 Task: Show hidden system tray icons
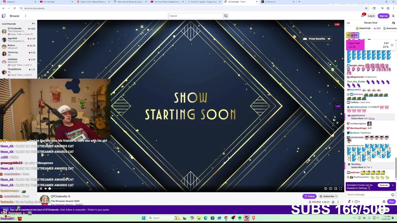355,218
